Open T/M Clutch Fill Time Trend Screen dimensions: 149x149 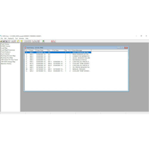[9, 60]
